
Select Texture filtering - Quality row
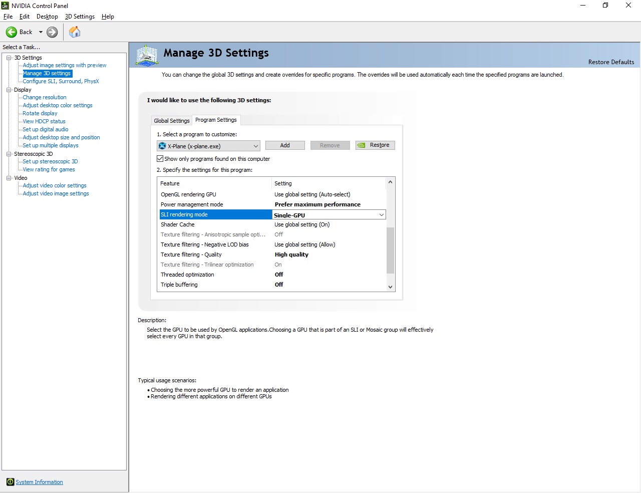coord(272,255)
